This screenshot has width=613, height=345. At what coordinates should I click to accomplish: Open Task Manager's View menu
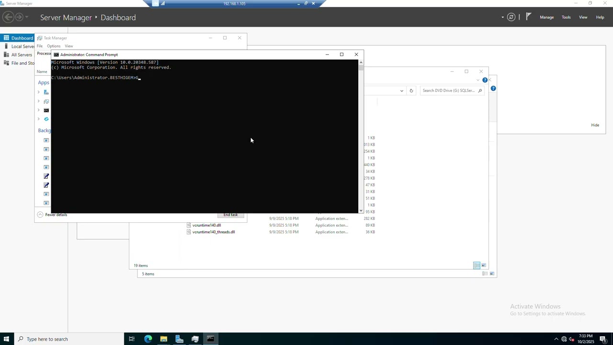click(x=69, y=46)
